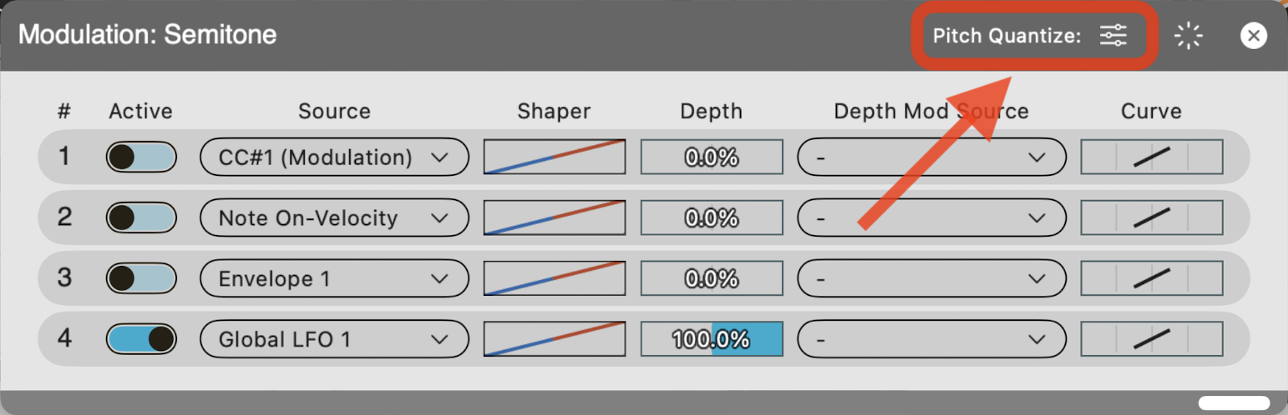Image resolution: width=1288 pixels, height=415 pixels.
Task: Click the Curve control in row 1
Action: click(x=1152, y=157)
